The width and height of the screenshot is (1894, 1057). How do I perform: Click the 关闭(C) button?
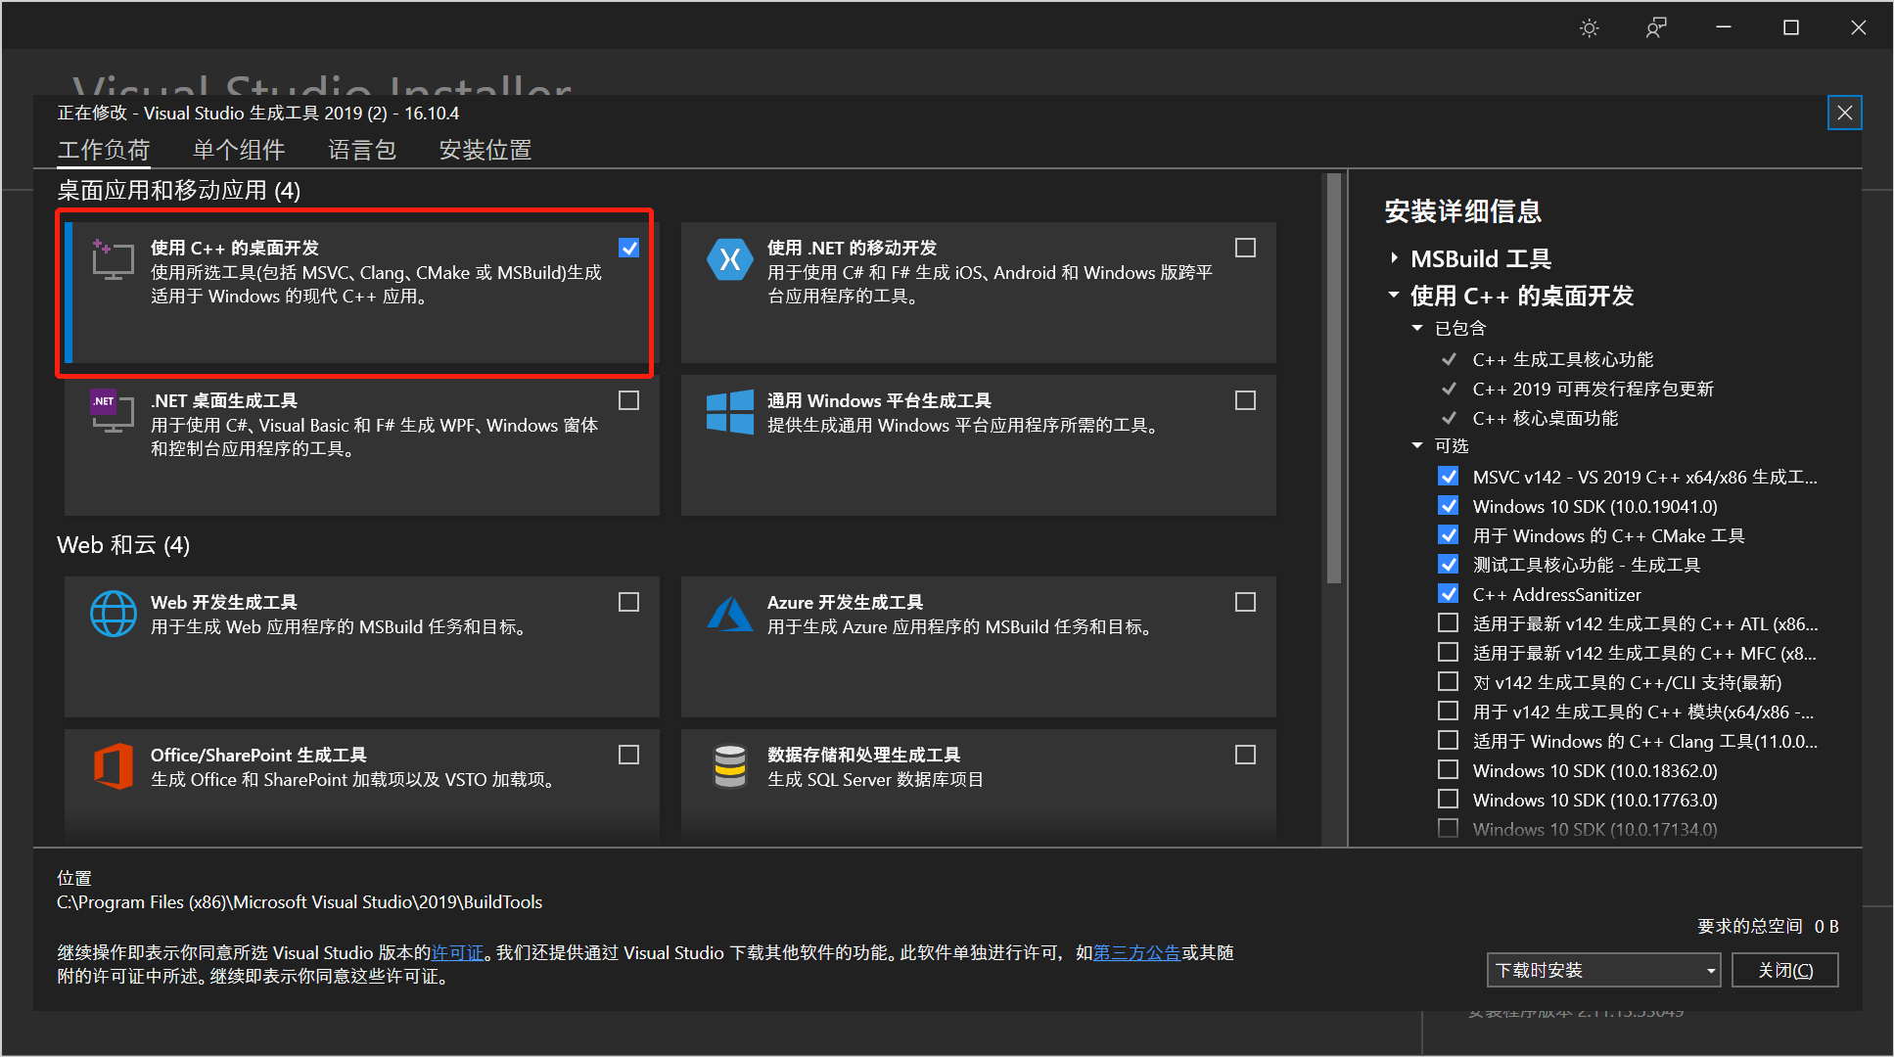click(x=1784, y=970)
